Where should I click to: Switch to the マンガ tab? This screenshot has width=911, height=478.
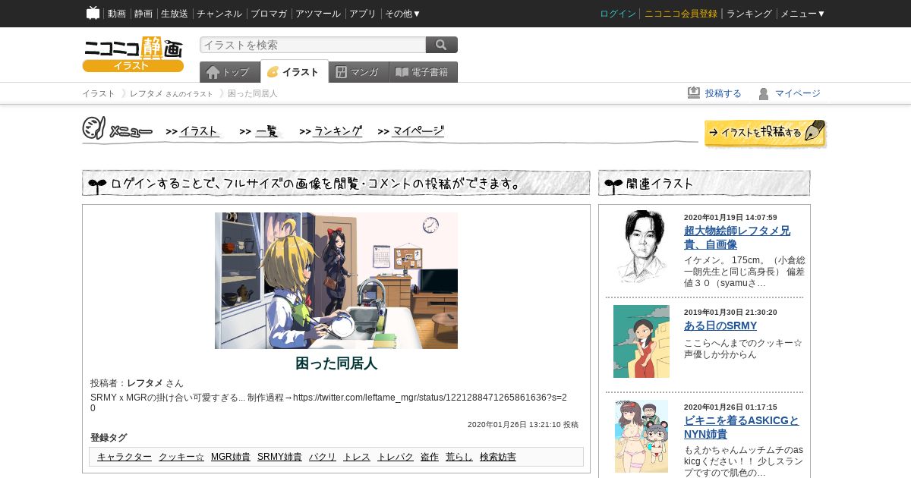(x=359, y=72)
